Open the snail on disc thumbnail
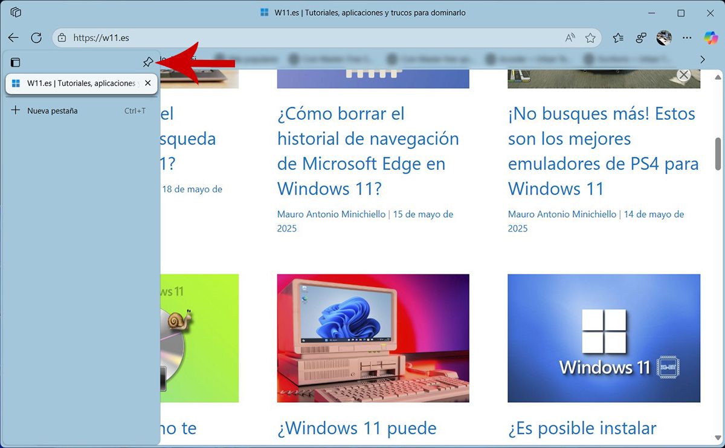Screen dimensions: 725x448 coord(199,338)
